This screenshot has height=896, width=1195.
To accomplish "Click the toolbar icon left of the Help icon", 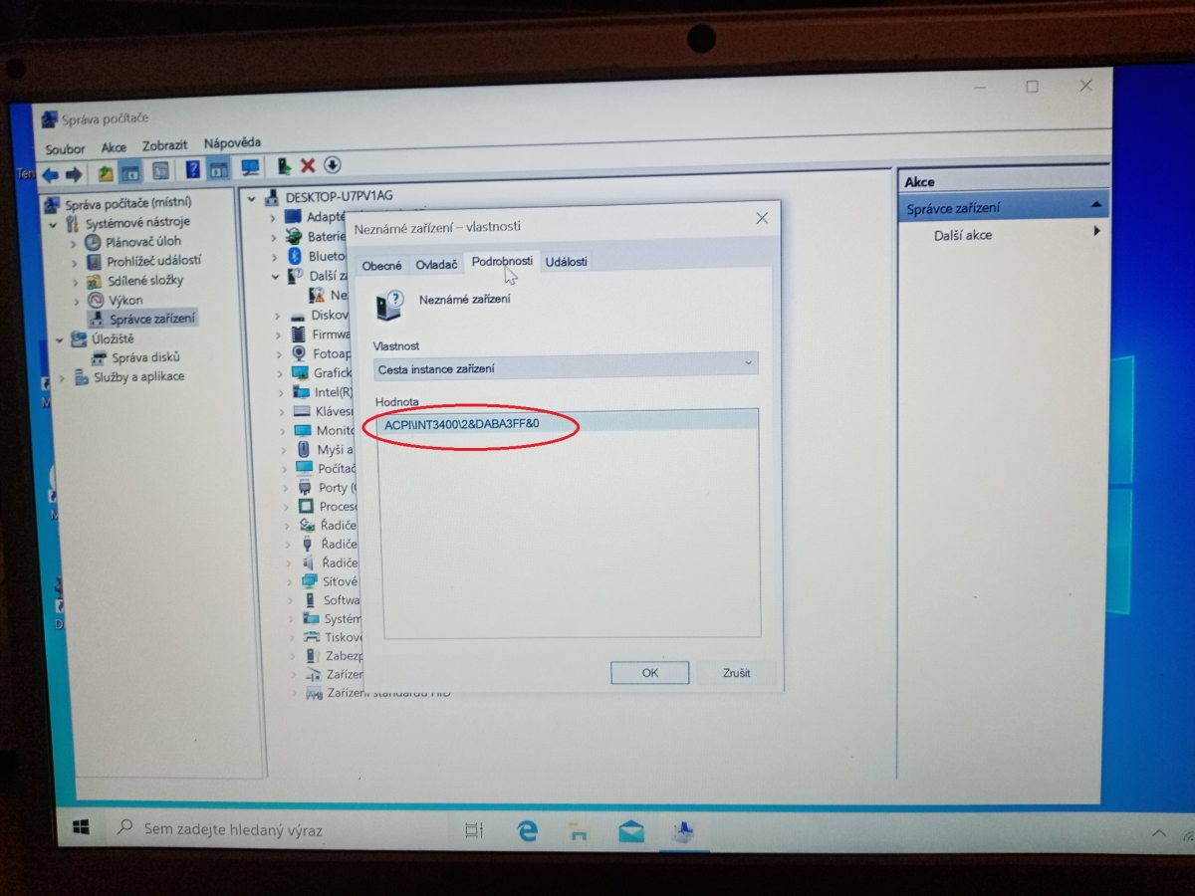I will tap(160, 170).
